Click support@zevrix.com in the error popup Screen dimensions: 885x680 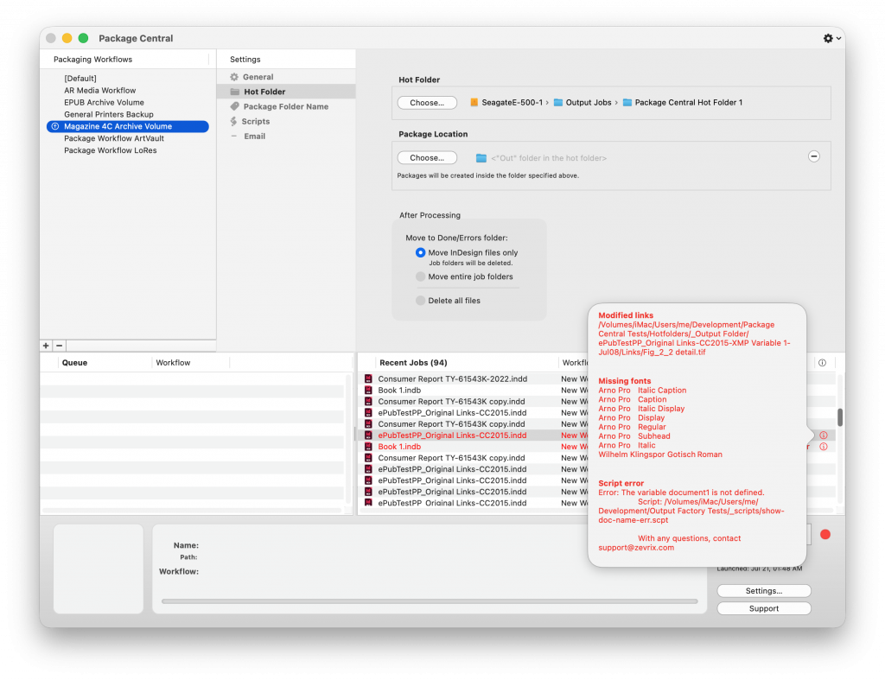click(636, 548)
